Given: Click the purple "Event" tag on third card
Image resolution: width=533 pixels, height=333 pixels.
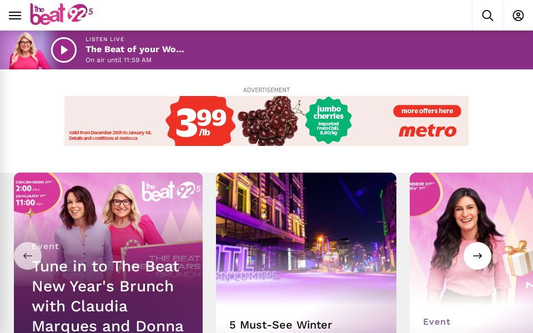Looking at the screenshot, I should [436, 321].
